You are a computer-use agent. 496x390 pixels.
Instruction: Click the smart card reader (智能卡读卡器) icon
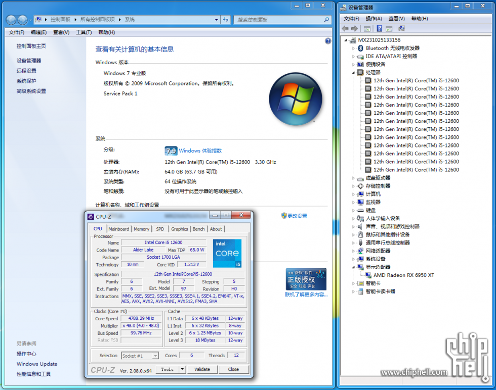(360, 291)
